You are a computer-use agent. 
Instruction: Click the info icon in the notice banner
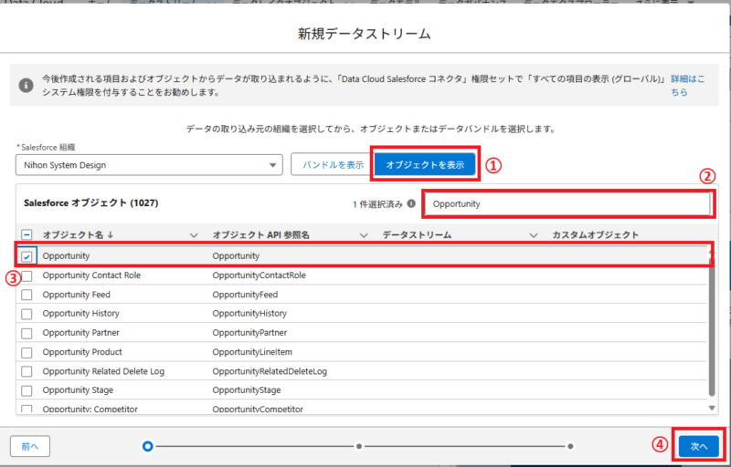click(27, 85)
